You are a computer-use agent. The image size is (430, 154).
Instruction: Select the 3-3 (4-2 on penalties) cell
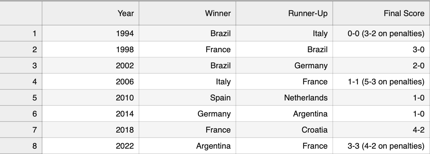(x=382, y=146)
